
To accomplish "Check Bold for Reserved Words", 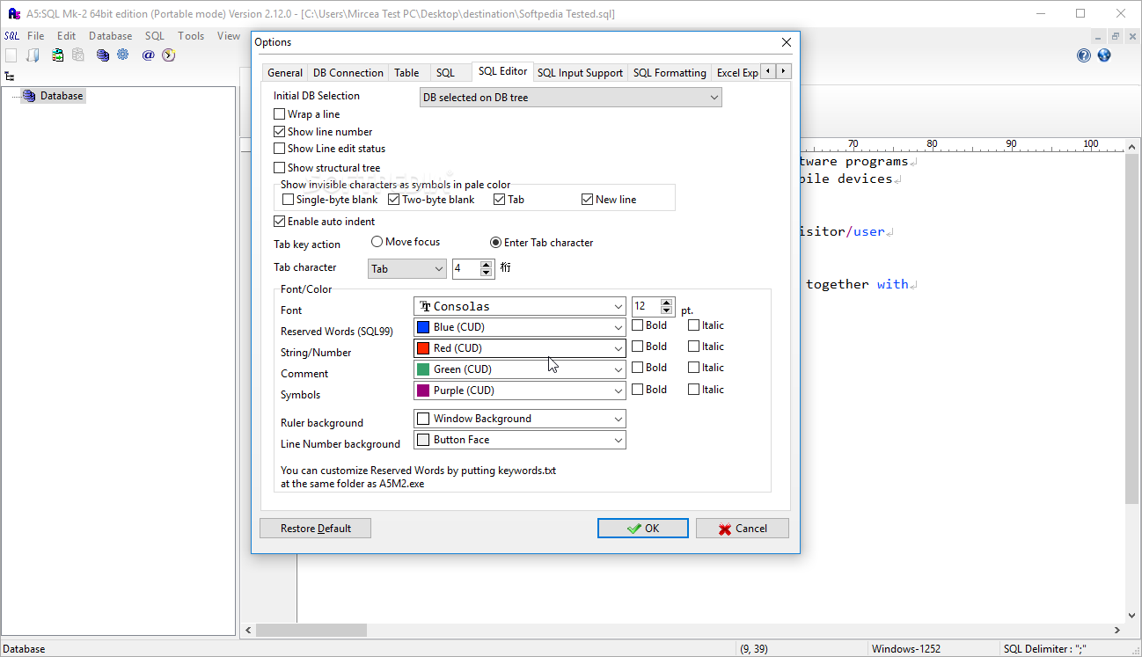I will point(638,325).
